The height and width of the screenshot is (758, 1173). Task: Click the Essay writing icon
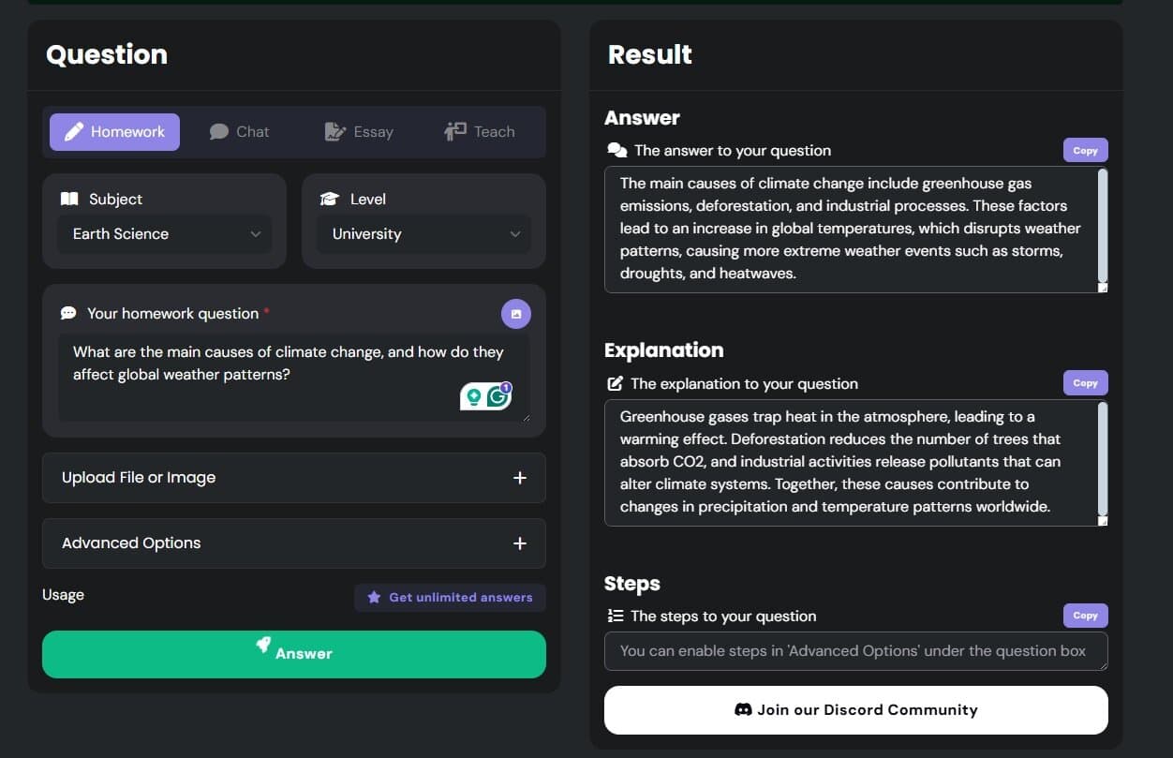(x=335, y=131)
